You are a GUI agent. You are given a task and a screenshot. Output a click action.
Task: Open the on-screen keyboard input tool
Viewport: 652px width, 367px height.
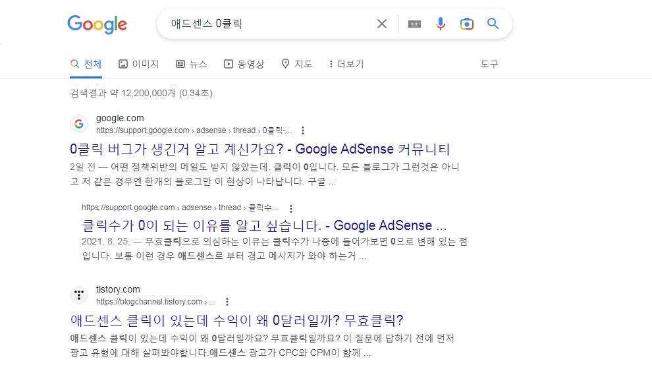click(414, 24)
